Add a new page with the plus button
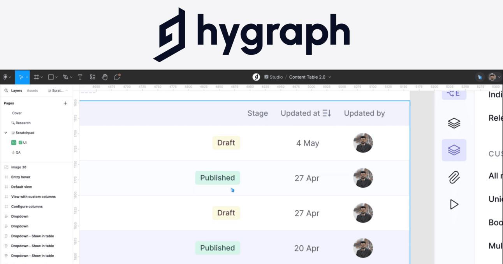 [x=65, y=103]
